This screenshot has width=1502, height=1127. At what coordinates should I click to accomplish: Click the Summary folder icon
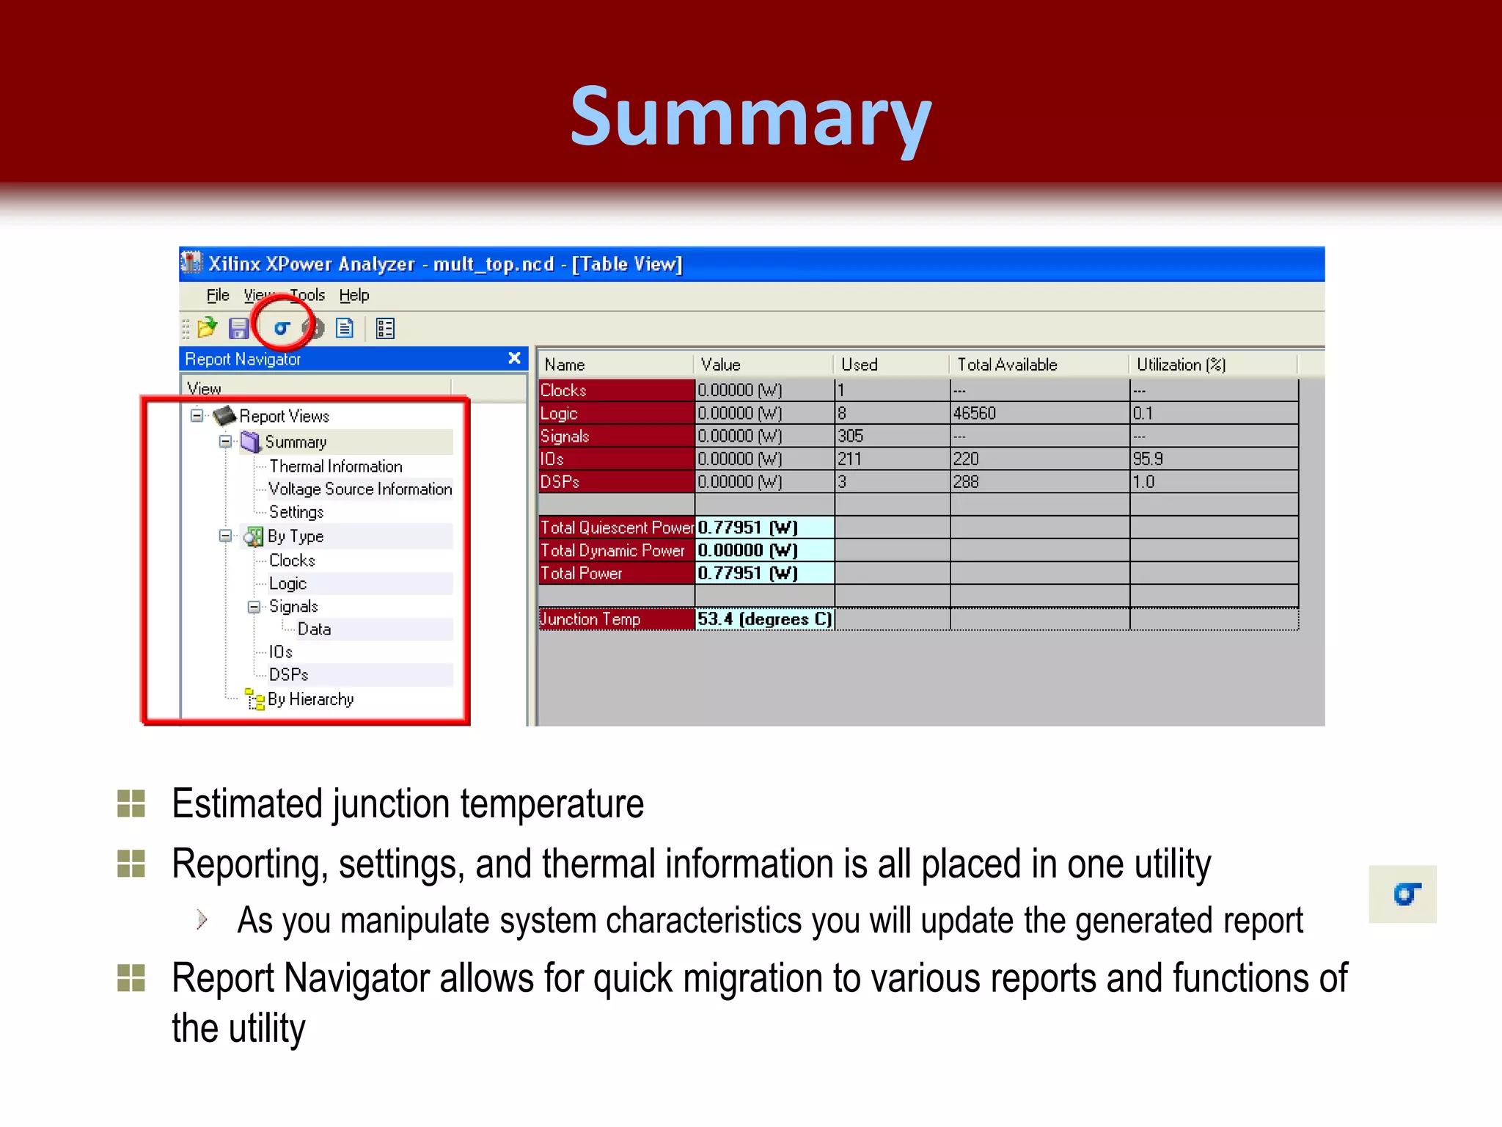coord(251,442)
